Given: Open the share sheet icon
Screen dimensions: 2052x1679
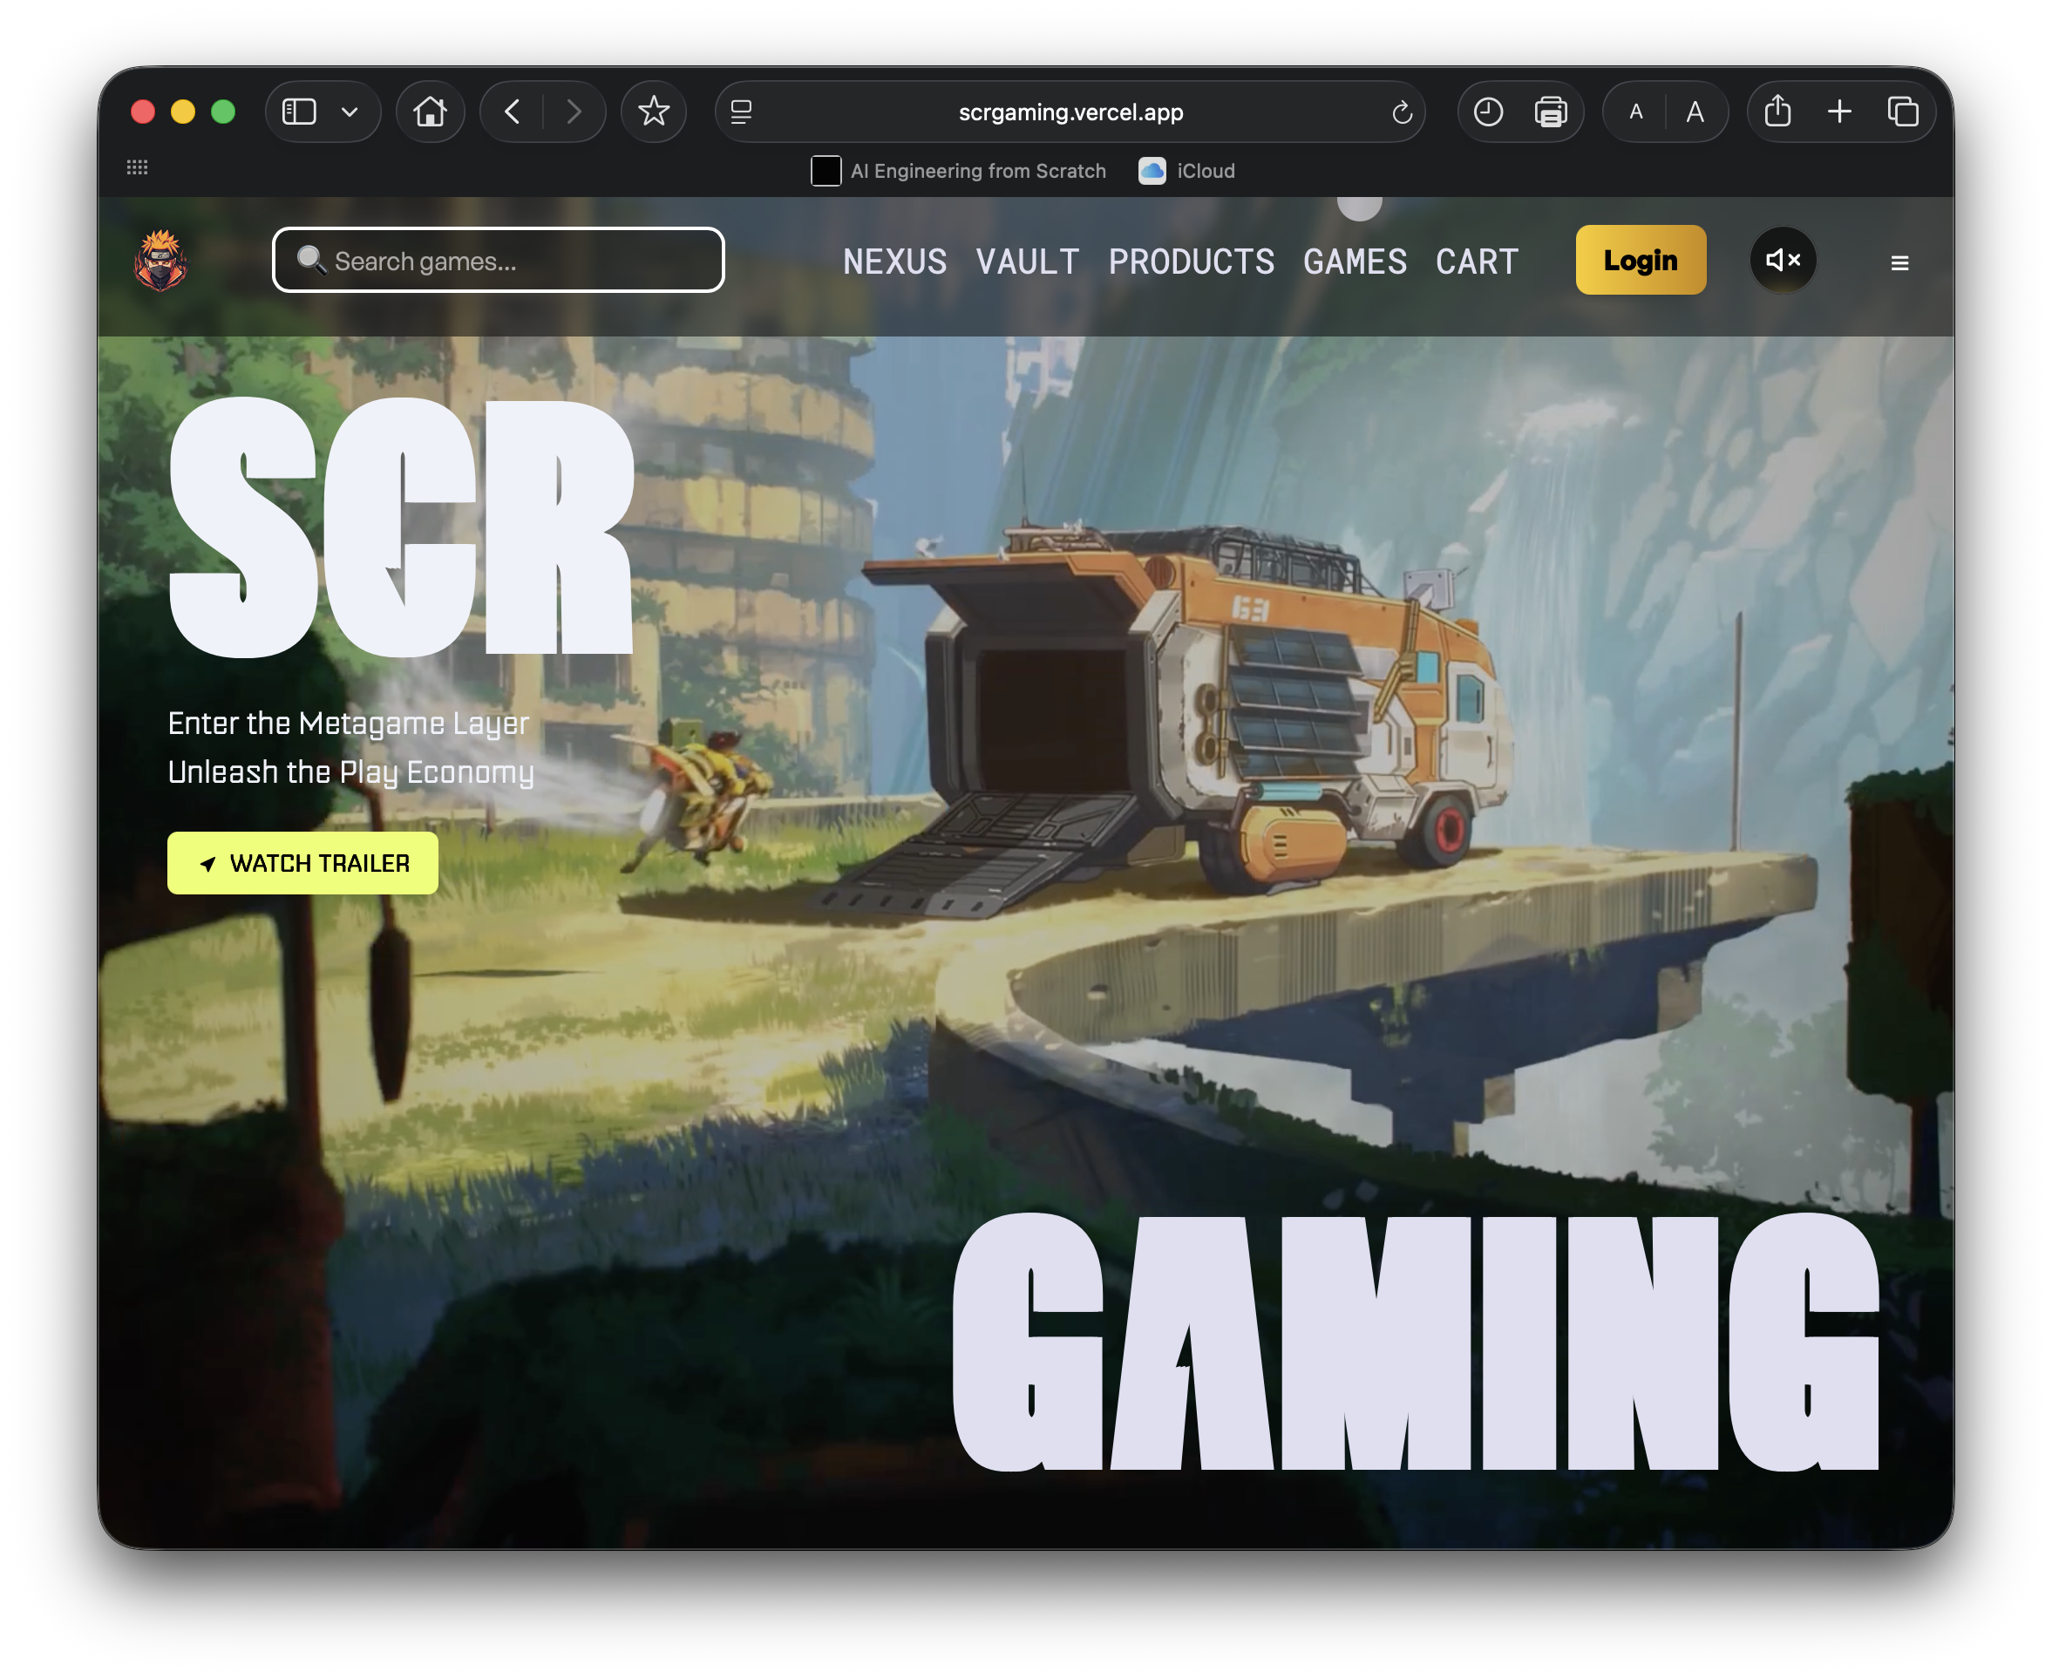Looking at the screenshot, I should coord(1777,112).
